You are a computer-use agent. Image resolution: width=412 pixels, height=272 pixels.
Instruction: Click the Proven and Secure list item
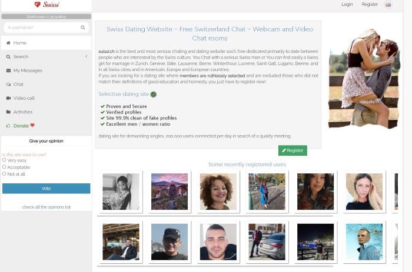coord(127,106)
